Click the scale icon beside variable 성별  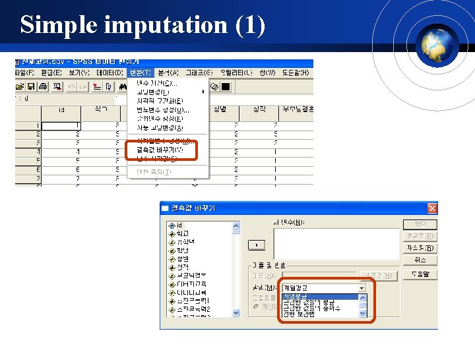coord(172,260)
